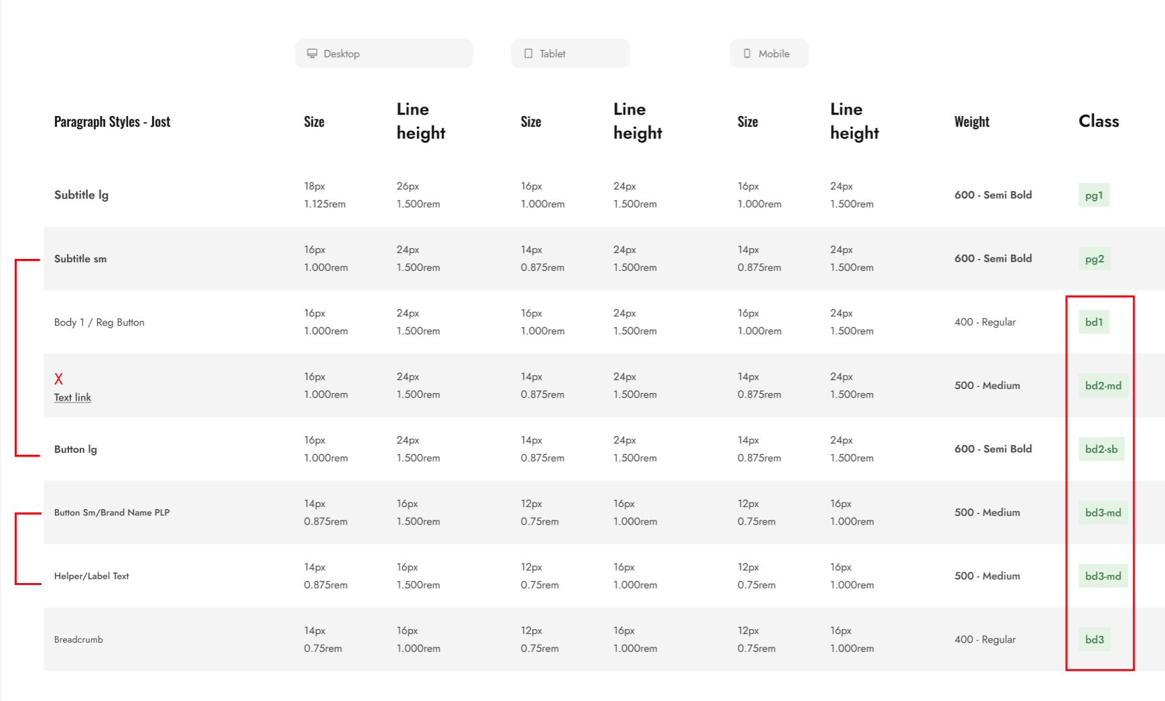Click the bd1 class badge
The image size is (1165, 701).
coord(1094,322)
